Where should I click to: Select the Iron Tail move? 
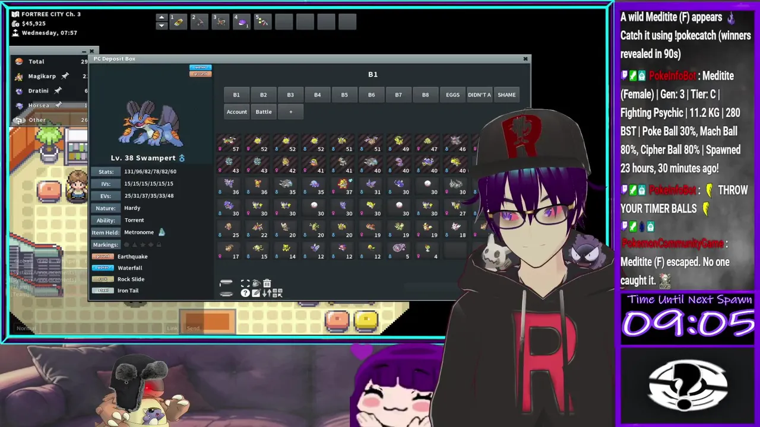tap(128, 291)
